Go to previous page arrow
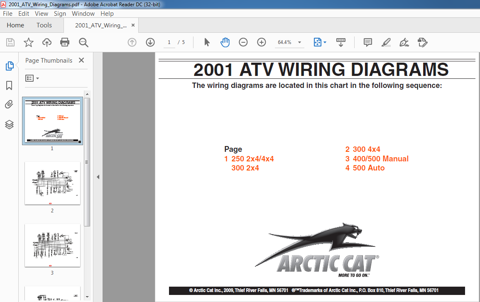 (132, 42)
